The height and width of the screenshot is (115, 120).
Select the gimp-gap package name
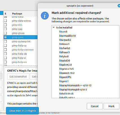tap(17, 29)
